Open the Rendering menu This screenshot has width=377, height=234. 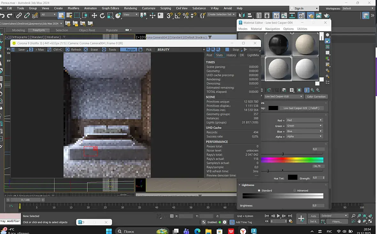[x=130, y=8]
